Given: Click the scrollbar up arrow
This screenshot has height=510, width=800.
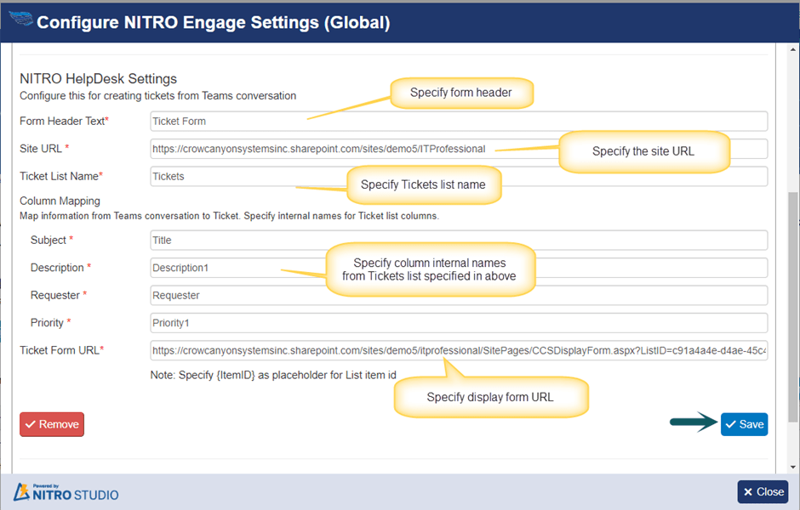Looking at the screenshot, I should tap(792, 49).
